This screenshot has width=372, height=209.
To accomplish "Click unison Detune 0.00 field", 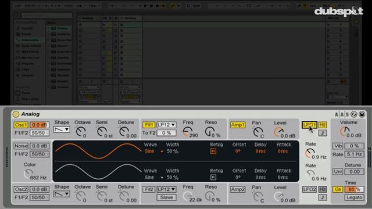I will (354, 172).
